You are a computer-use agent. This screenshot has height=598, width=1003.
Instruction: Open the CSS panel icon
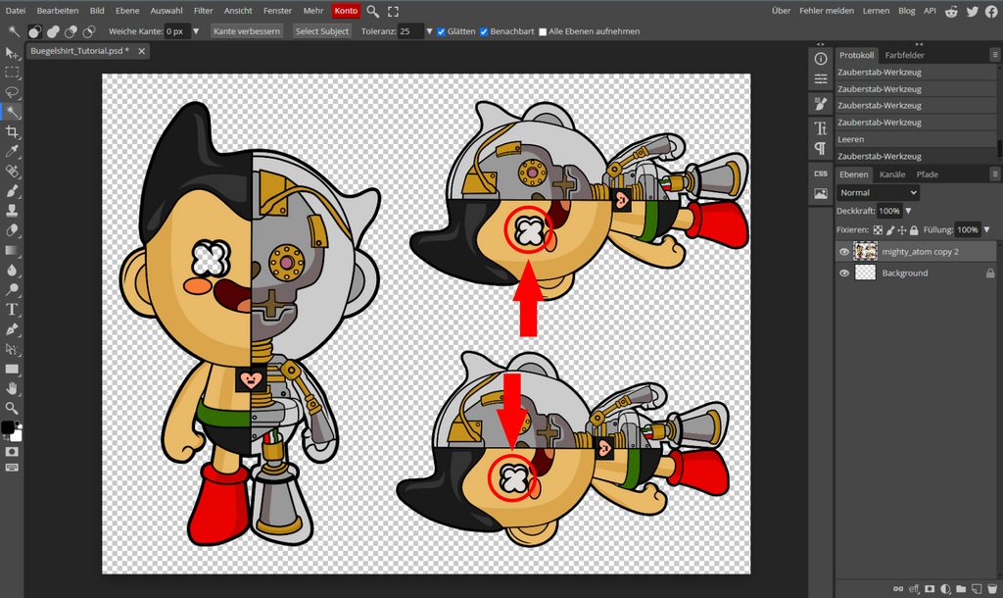pos(821,174)
